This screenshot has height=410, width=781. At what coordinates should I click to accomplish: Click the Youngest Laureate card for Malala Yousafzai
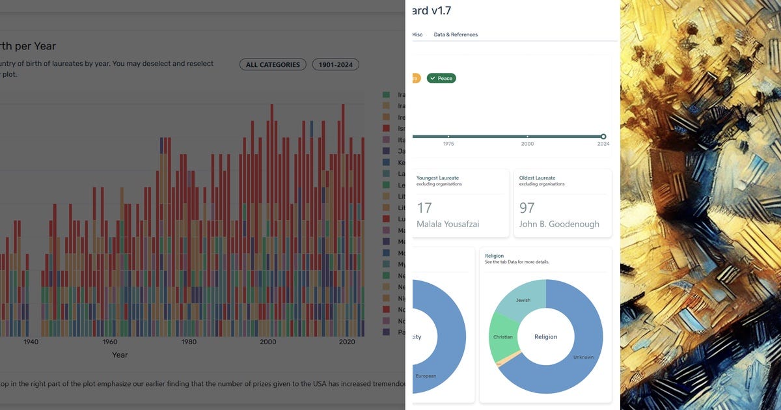[459, 202]
